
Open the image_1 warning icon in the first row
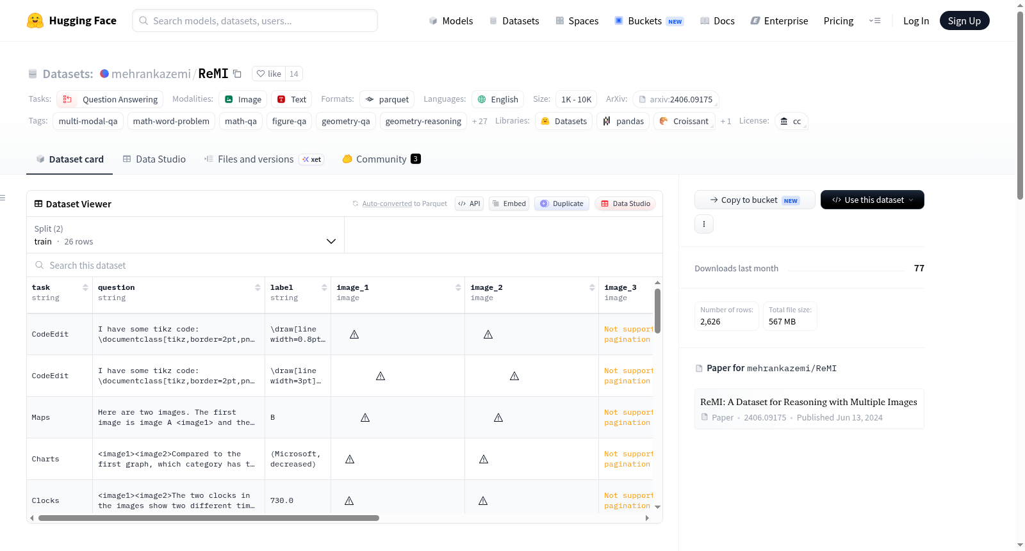click(354, 334)
